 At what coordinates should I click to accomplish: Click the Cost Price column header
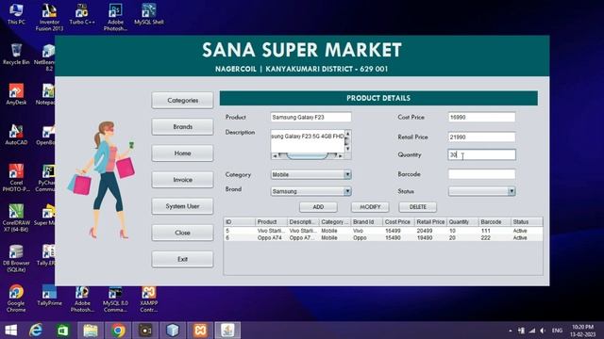[x=398, y=222]
